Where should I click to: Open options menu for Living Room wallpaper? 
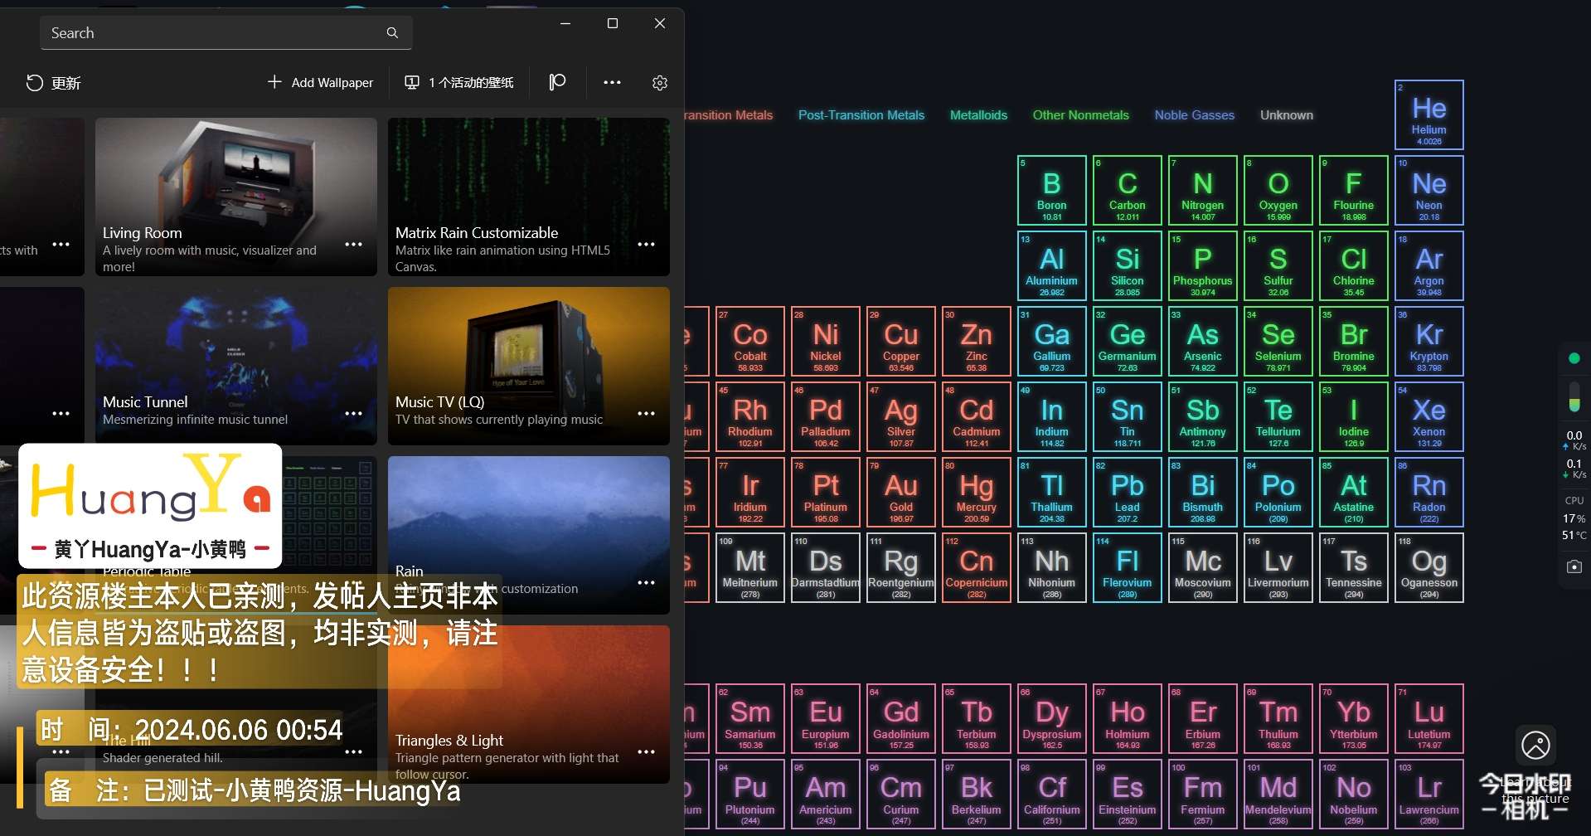(x=353, y=245)
